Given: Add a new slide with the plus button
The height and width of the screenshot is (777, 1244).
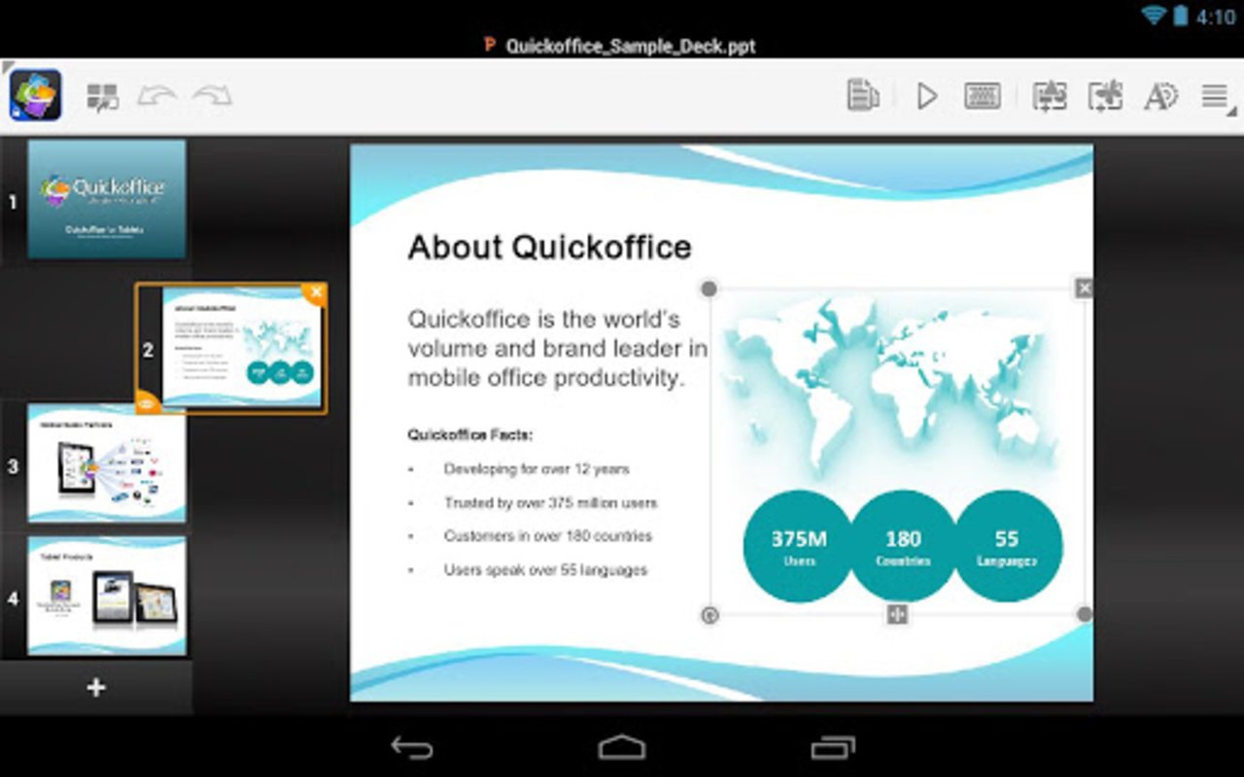Looking at the screenshot, I should [x=94, y=687].
